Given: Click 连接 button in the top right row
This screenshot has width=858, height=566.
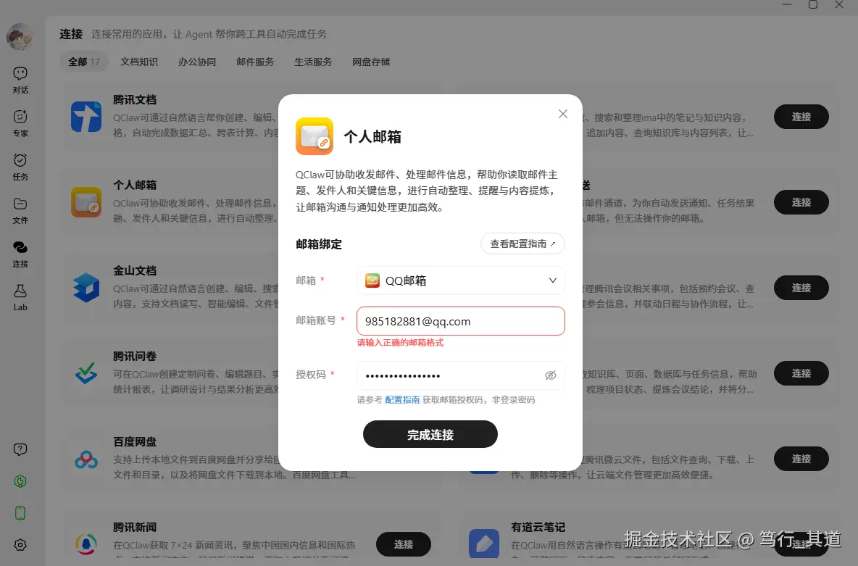Looking at the screenshot, I should (x=801, y=117).
